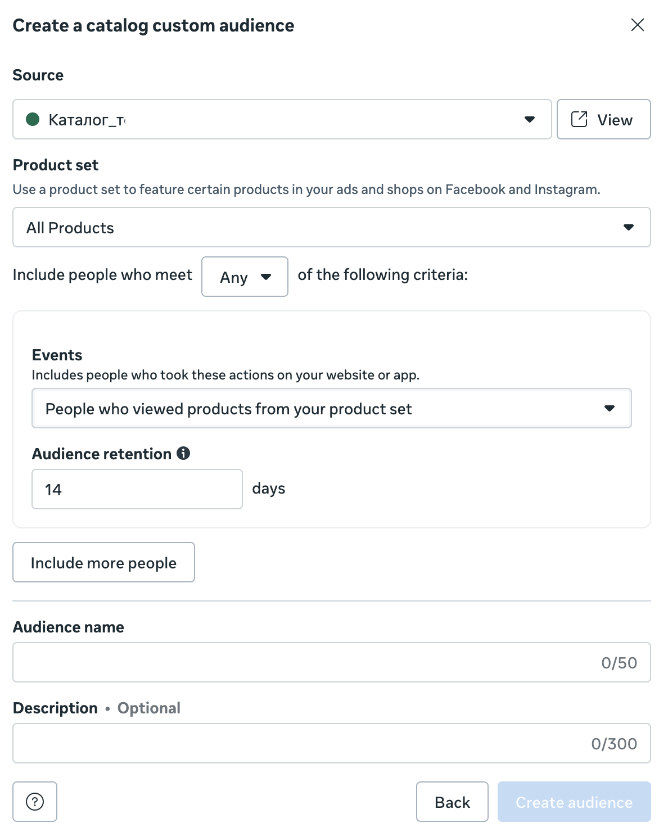Click the Source dropdown caret arrow
The image size is (668, 832).
pyautogui.click(x=529, y=119)
